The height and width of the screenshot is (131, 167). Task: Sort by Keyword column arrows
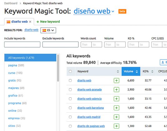[118, 71]
